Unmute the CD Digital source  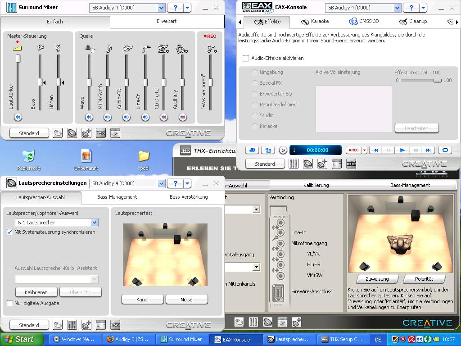point(164,118)
